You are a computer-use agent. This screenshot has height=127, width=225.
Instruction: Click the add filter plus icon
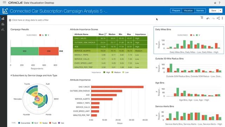(x=10, y=20)
